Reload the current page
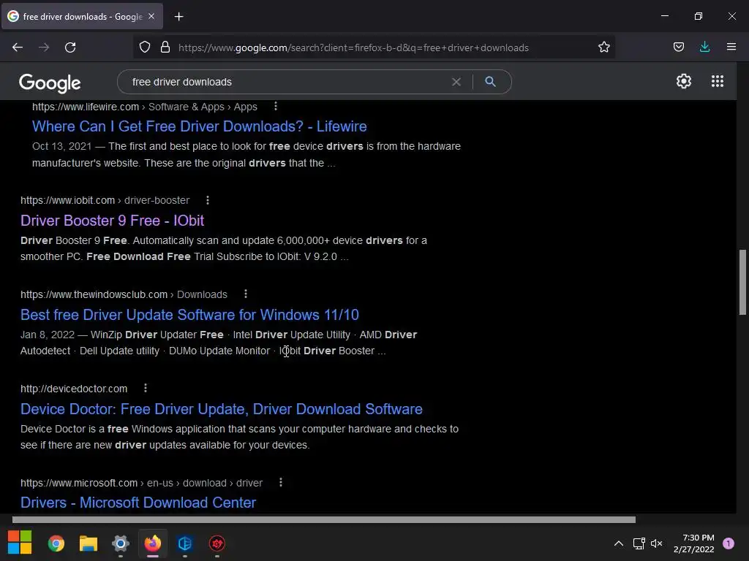Screen dimensions: 749x561 [x=70, y=47]
